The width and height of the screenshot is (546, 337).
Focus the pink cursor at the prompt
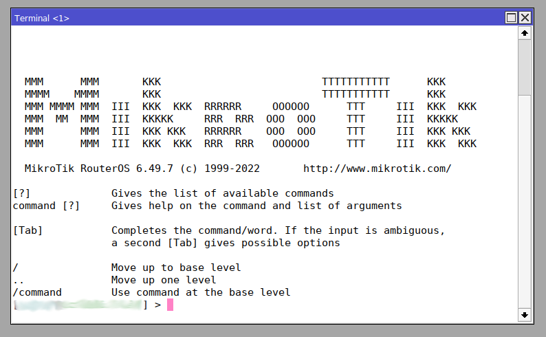(x=171, y=305)
